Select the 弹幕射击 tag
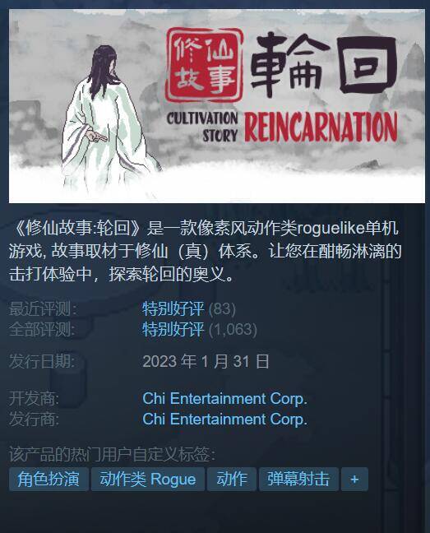The width and height of the screenshot is (430, 533). (298, 479)
